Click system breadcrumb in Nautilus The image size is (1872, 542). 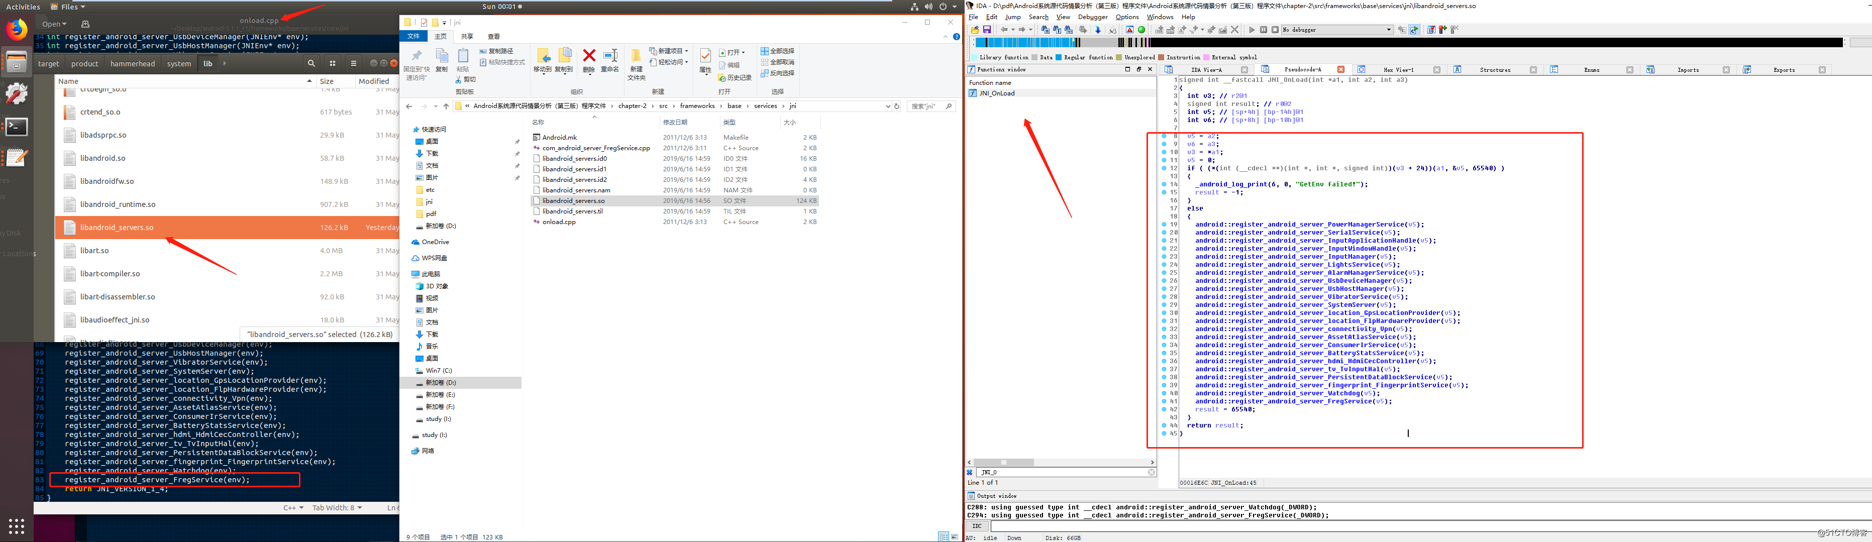pos(179,64)
